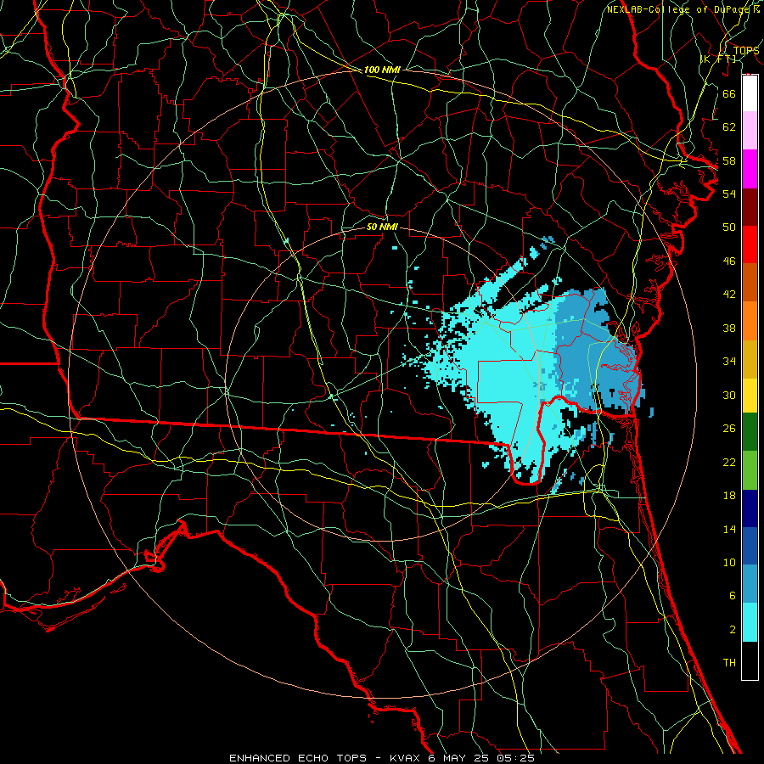The image size is (764, 764).
Task: Click the ENHANCED ECHO TOPS product title
Action: 298,758
